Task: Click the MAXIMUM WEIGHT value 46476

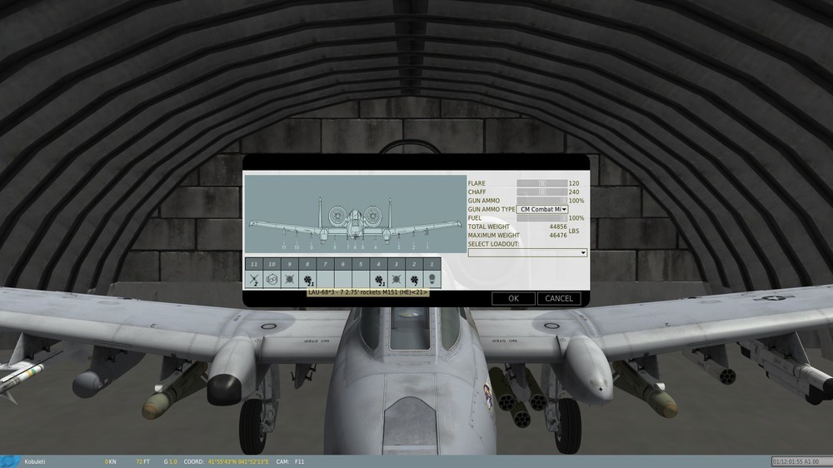Action: (x=558, y=236)
